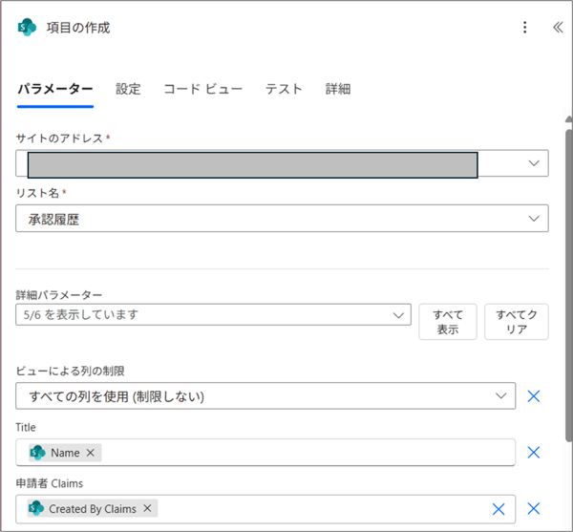Click the すべてクリア button
Screen dimensions: 573x532
pyautogui.click(x=517, y=322)
